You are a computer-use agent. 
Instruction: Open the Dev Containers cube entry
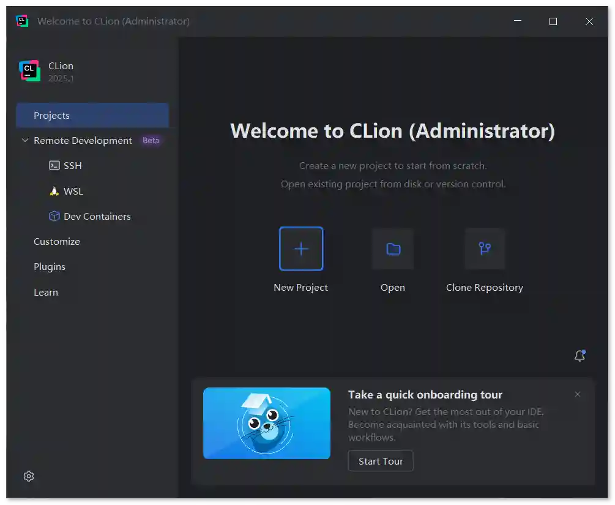point(97,217)
